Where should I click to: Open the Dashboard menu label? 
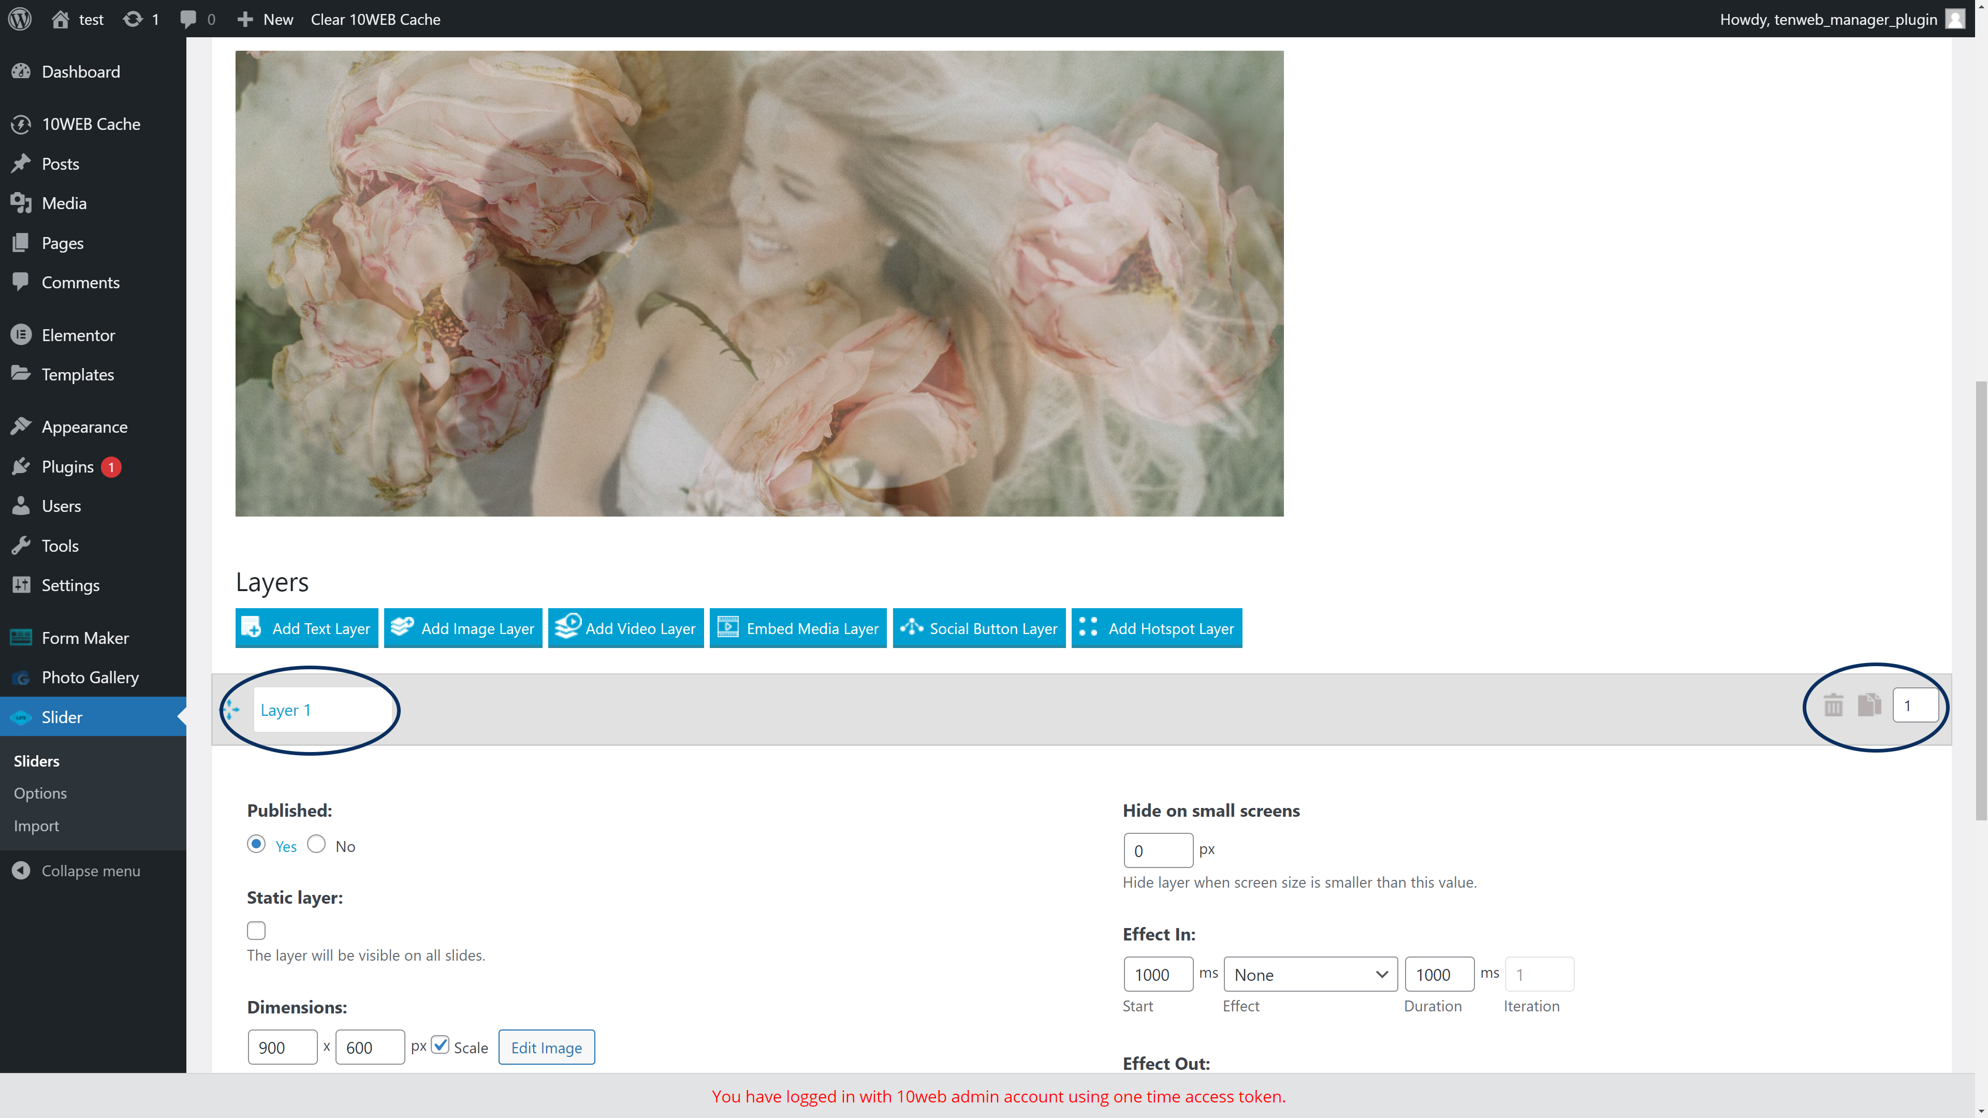point(81,72)
